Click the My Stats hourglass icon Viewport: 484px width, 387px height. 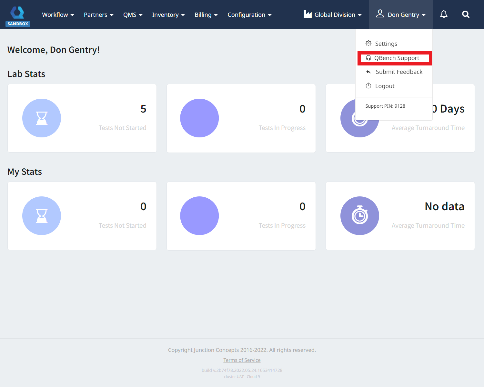42,216
